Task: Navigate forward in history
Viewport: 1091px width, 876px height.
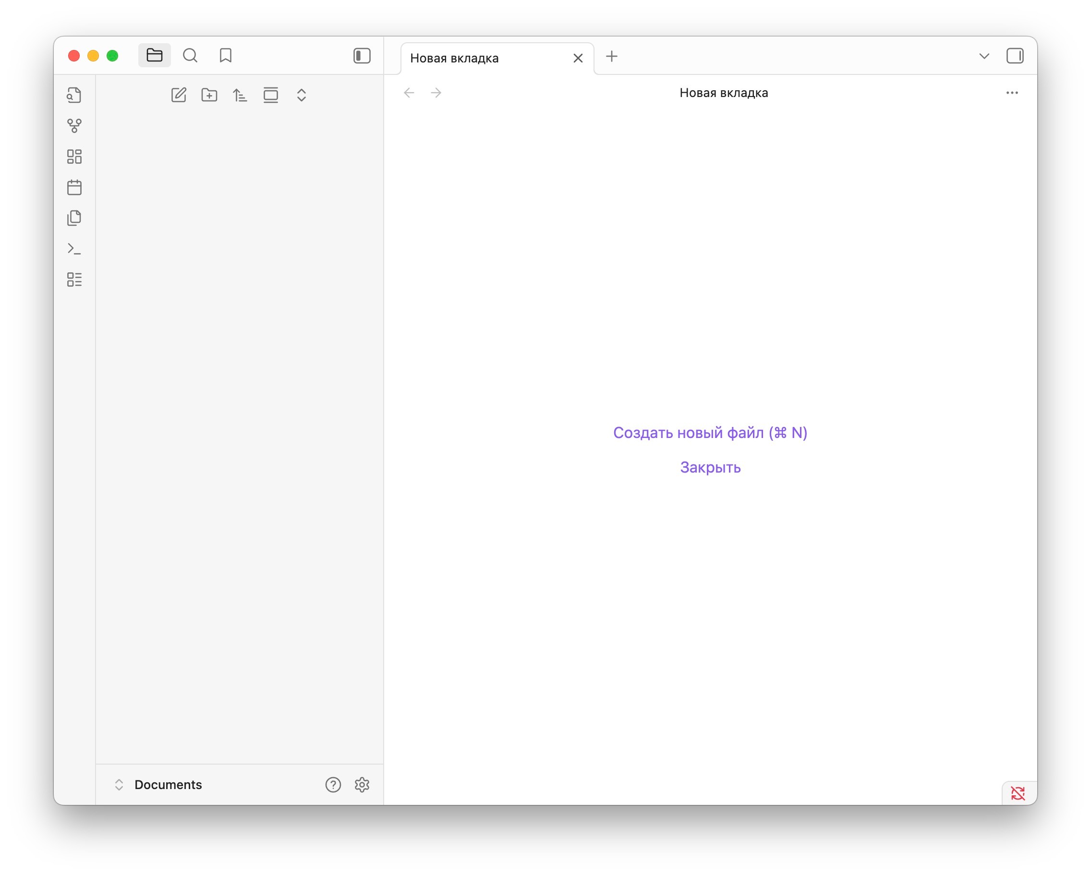Action: point(436,93)
